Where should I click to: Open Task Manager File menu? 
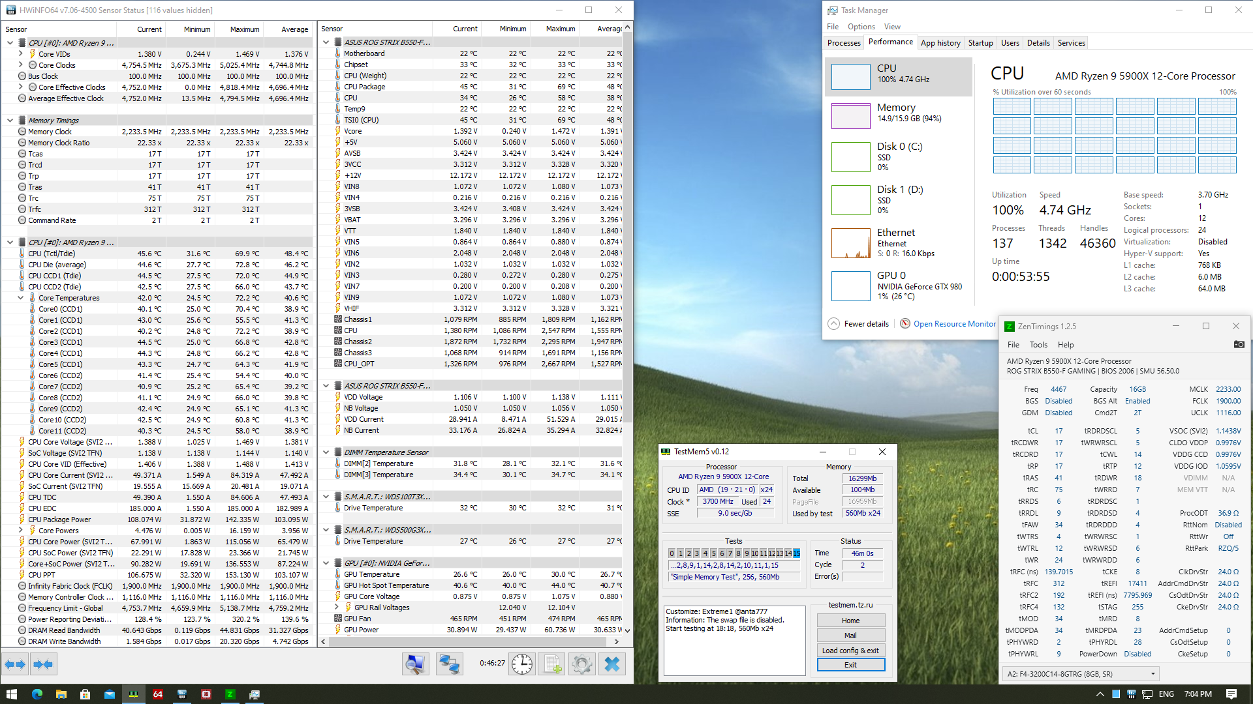(x=833, y=27)
